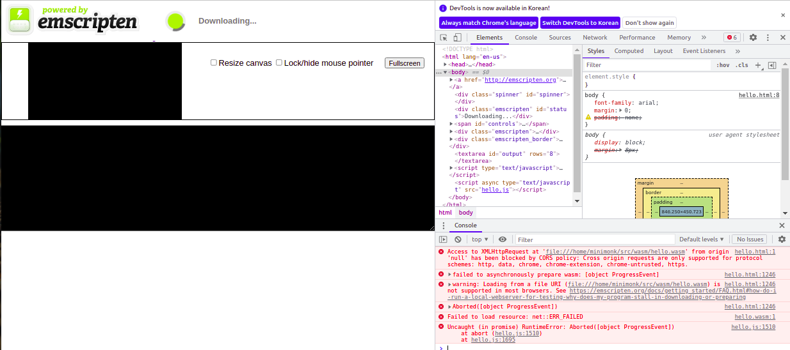The height and width of the screenshot is (350, 790).
Task: Click Always match Chrome's language button
Action: point(488,23)
